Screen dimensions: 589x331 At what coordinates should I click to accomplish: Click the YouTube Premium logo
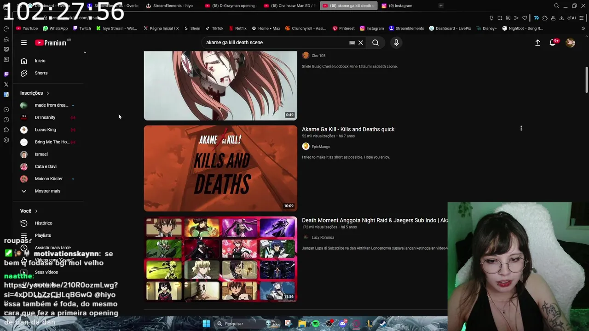coord(51,43)
